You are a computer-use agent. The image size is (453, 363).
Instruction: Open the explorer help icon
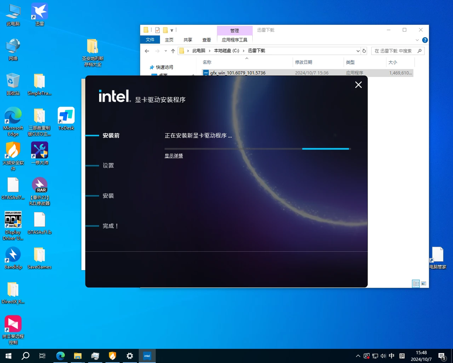(x=425, y=40)
